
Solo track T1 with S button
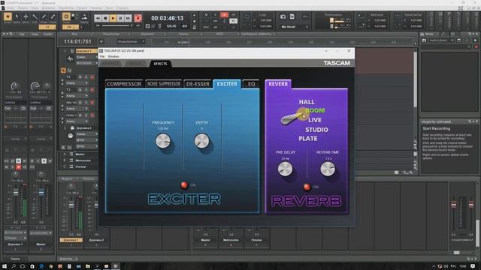click(86, 77)
